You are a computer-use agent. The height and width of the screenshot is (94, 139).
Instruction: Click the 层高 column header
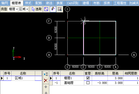point(115,73)
